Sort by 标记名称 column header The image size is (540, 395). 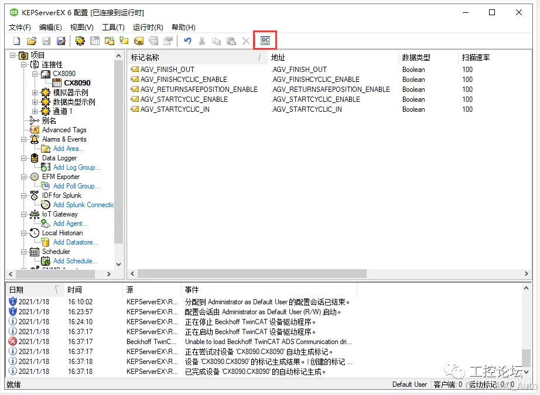pyautogui.click(x=197, y=57)
